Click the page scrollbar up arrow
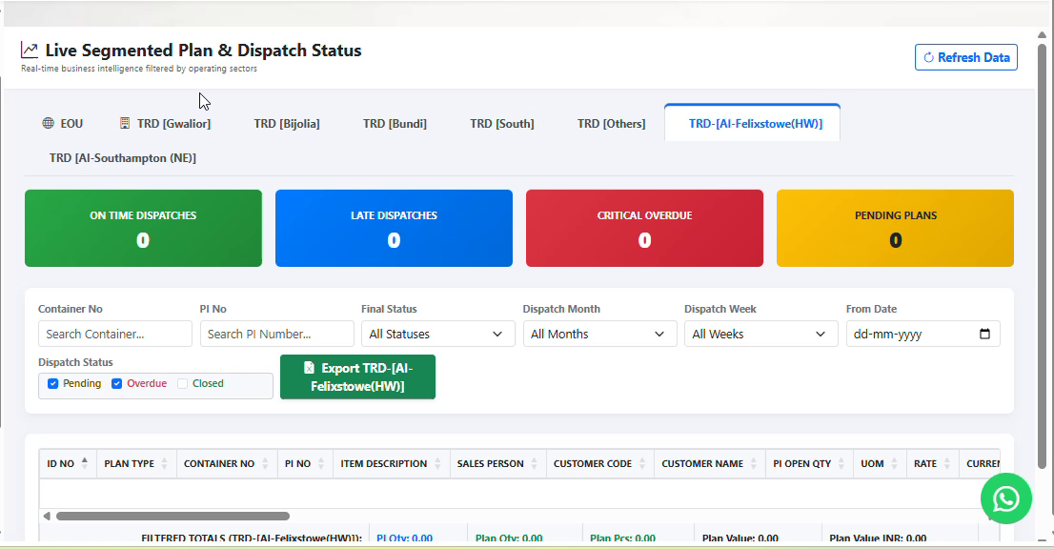The width and height of the screenshot is (1054, 549). (x=1042, y=35)
